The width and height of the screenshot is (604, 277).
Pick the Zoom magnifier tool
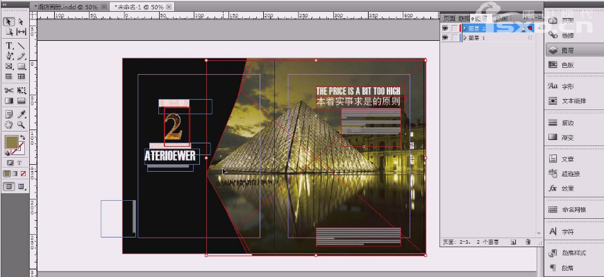[21, 125]
